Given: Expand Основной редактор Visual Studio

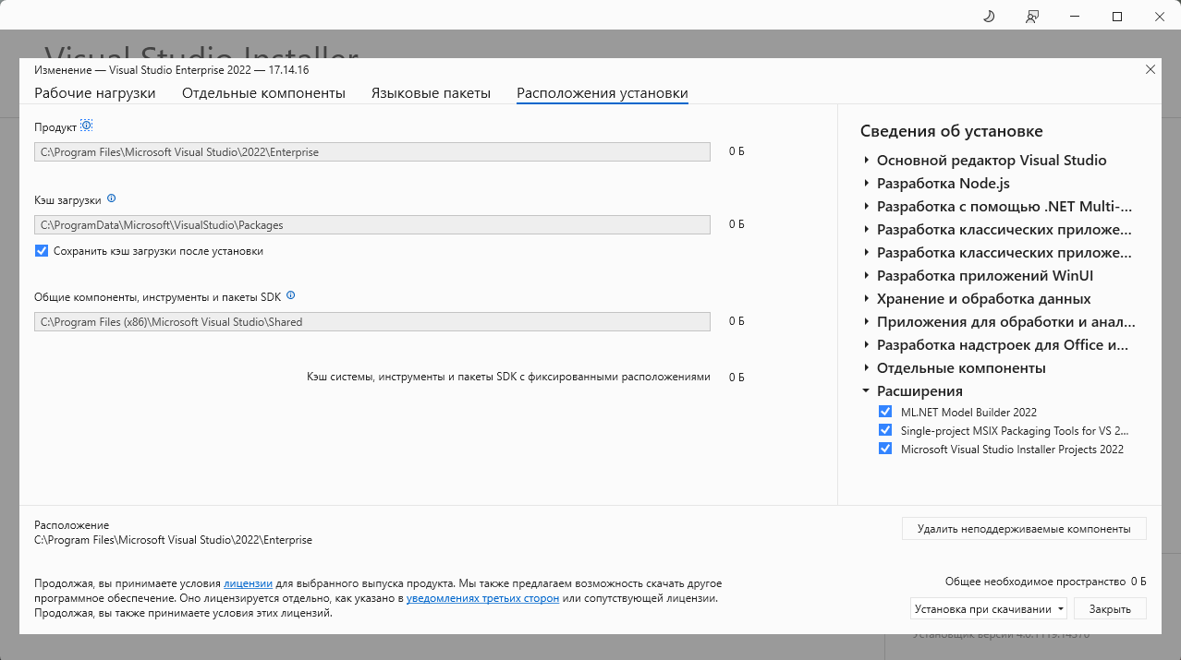Looking at the screenshot, I should pos(866,161).
